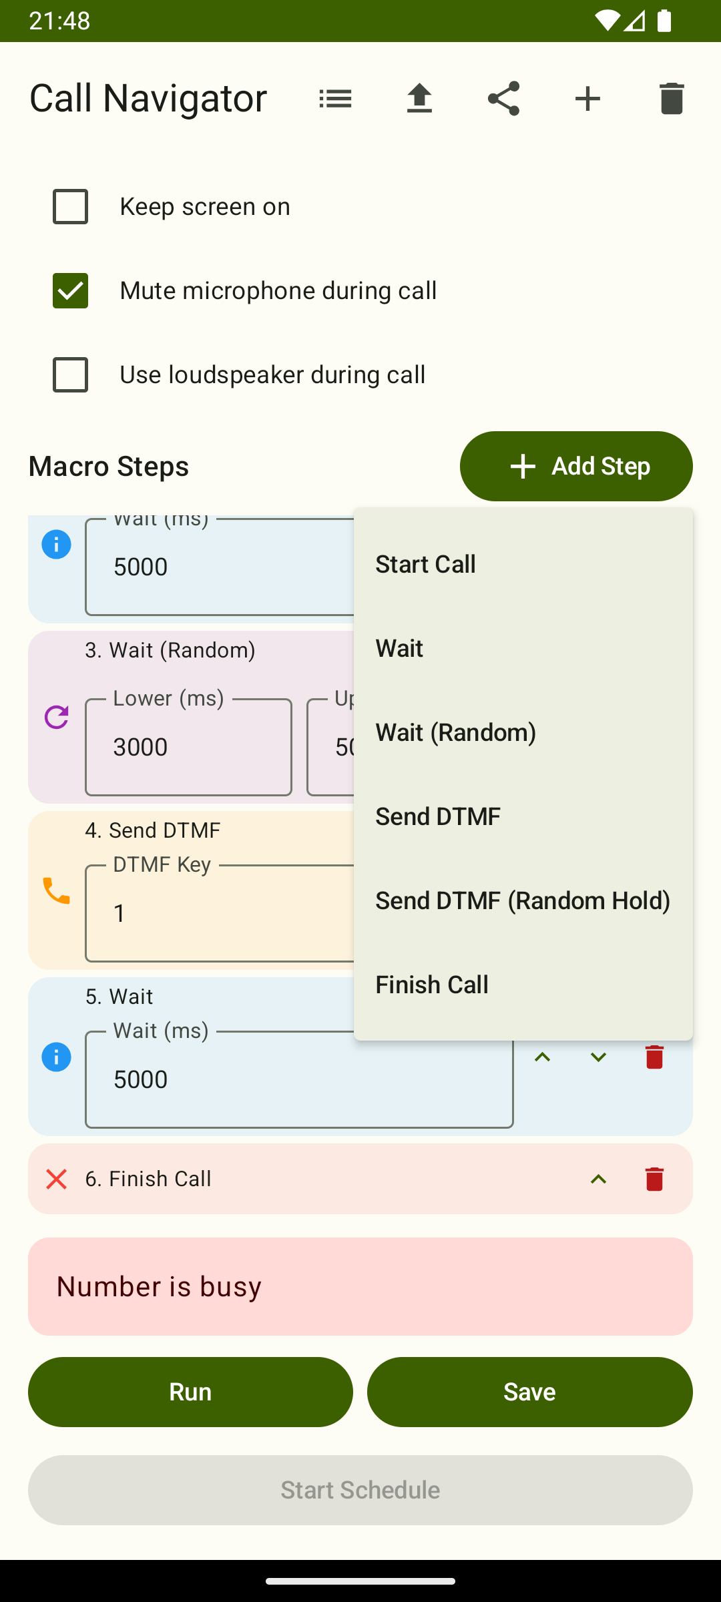Screen dimensions: 721x1602
Task: Enable the Keep screen on checkbox
Action: click(69, 206)
